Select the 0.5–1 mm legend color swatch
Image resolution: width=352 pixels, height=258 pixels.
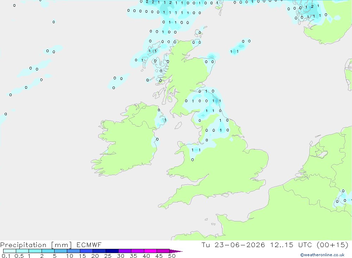coord(23,251)
